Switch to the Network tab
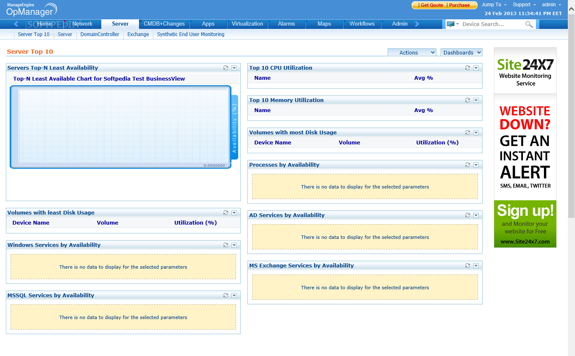Viewport: 575px width, 356px height. coord(82,24)
